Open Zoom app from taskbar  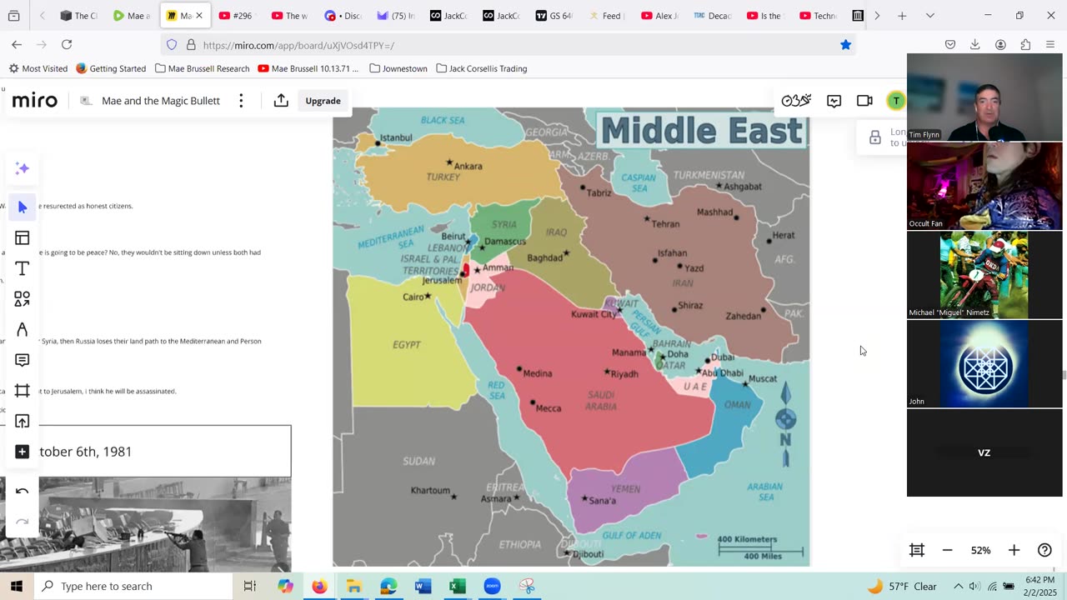point(492,586)
